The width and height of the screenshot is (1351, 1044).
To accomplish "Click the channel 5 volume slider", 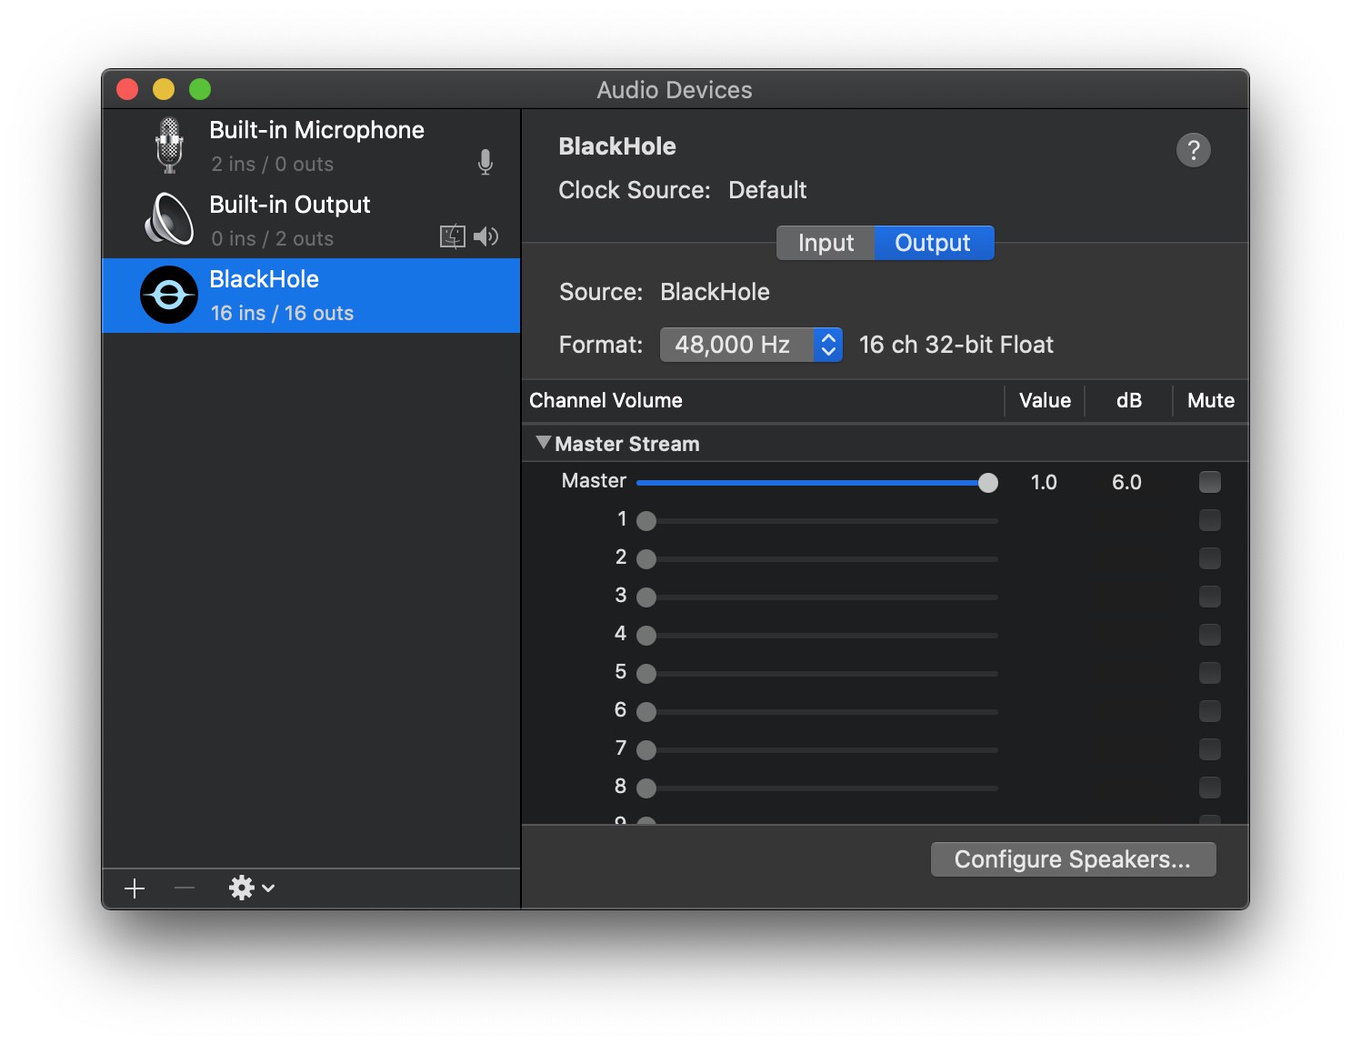I will pyautogui.click(x=817, y=674).
